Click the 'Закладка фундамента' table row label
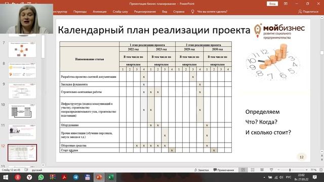This screenshot has width=324, height=182. [74, 84]
